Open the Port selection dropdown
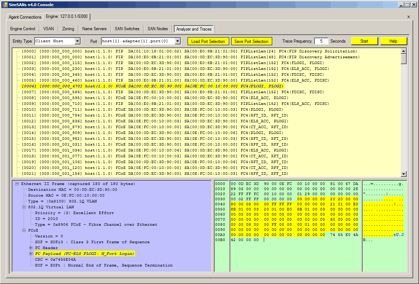The width and height of the screenshot is (419, 284). [x=177, y=41]
